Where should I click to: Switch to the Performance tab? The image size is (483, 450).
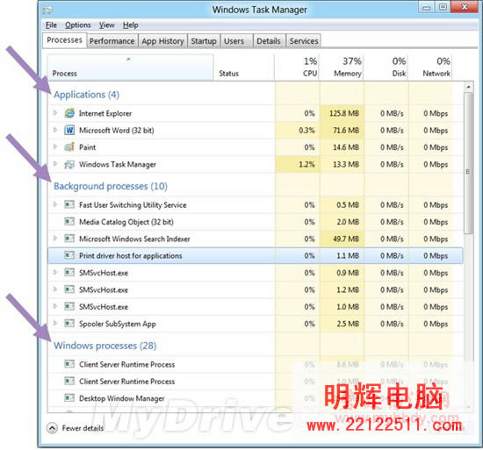click(x=112, y=41)
